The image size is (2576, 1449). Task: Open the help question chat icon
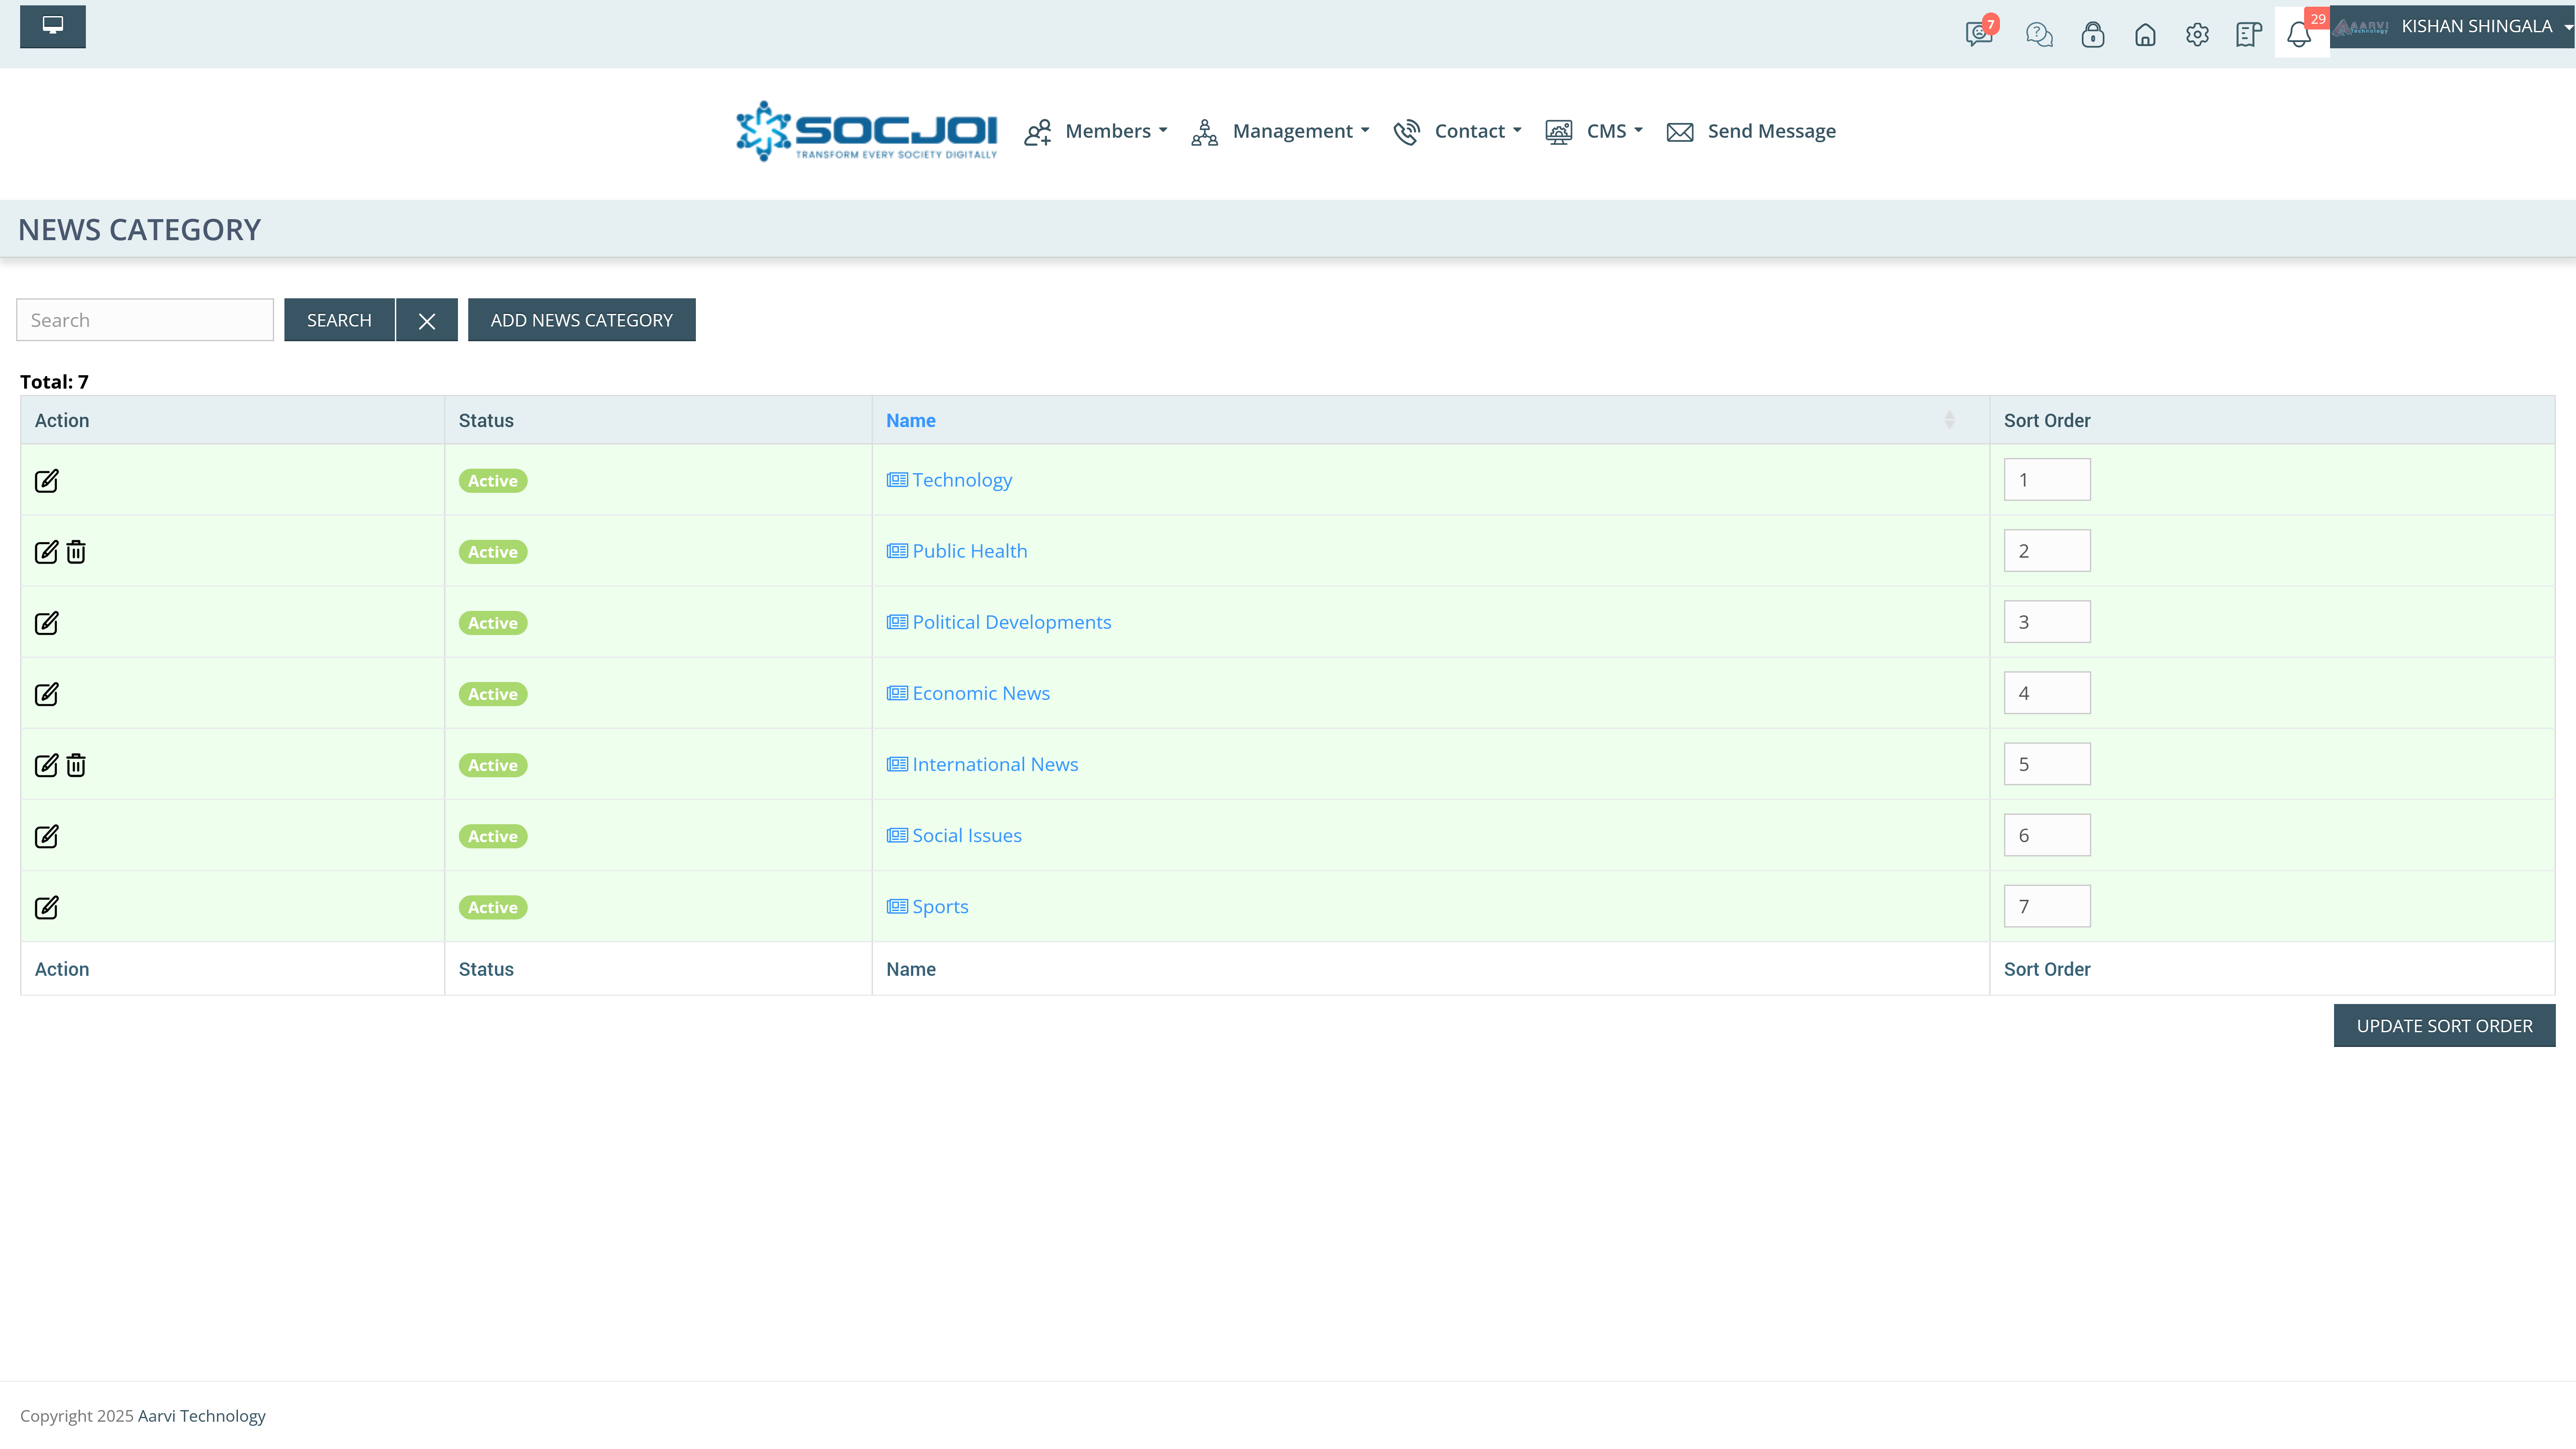pyautogui.click(x=2039, y=35)
